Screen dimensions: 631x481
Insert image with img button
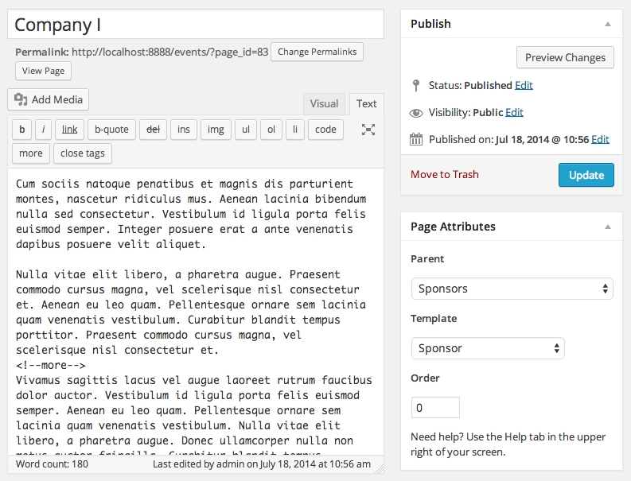pyautogui.click(x=216, y=130)
